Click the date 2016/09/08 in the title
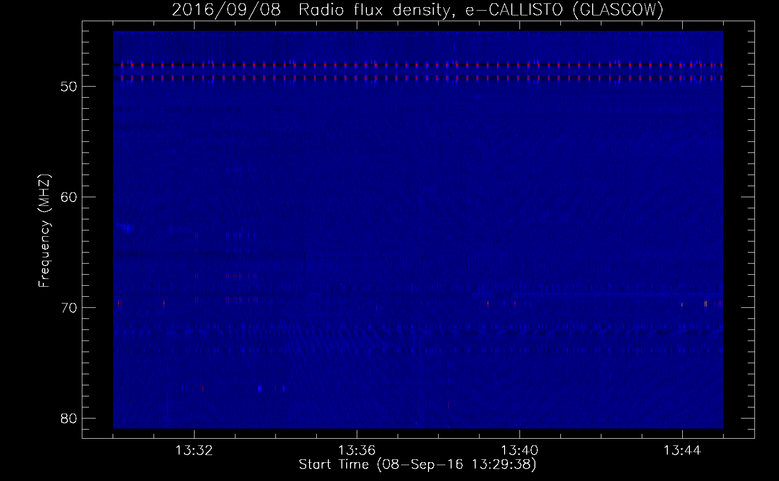This screenshot has height=481, width=779. coord(226,10)
